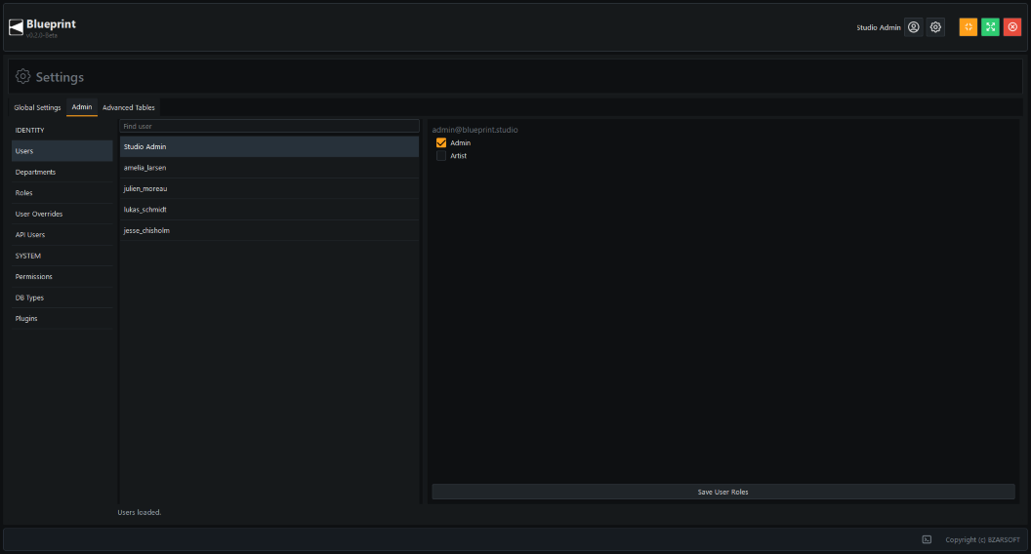Click Copyright BZARSOFT footer text

(982, 539)
